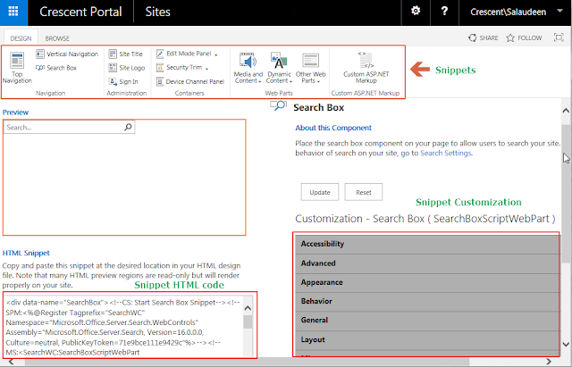
Task: Click the Preview heading
Action: tap(15, 113)
